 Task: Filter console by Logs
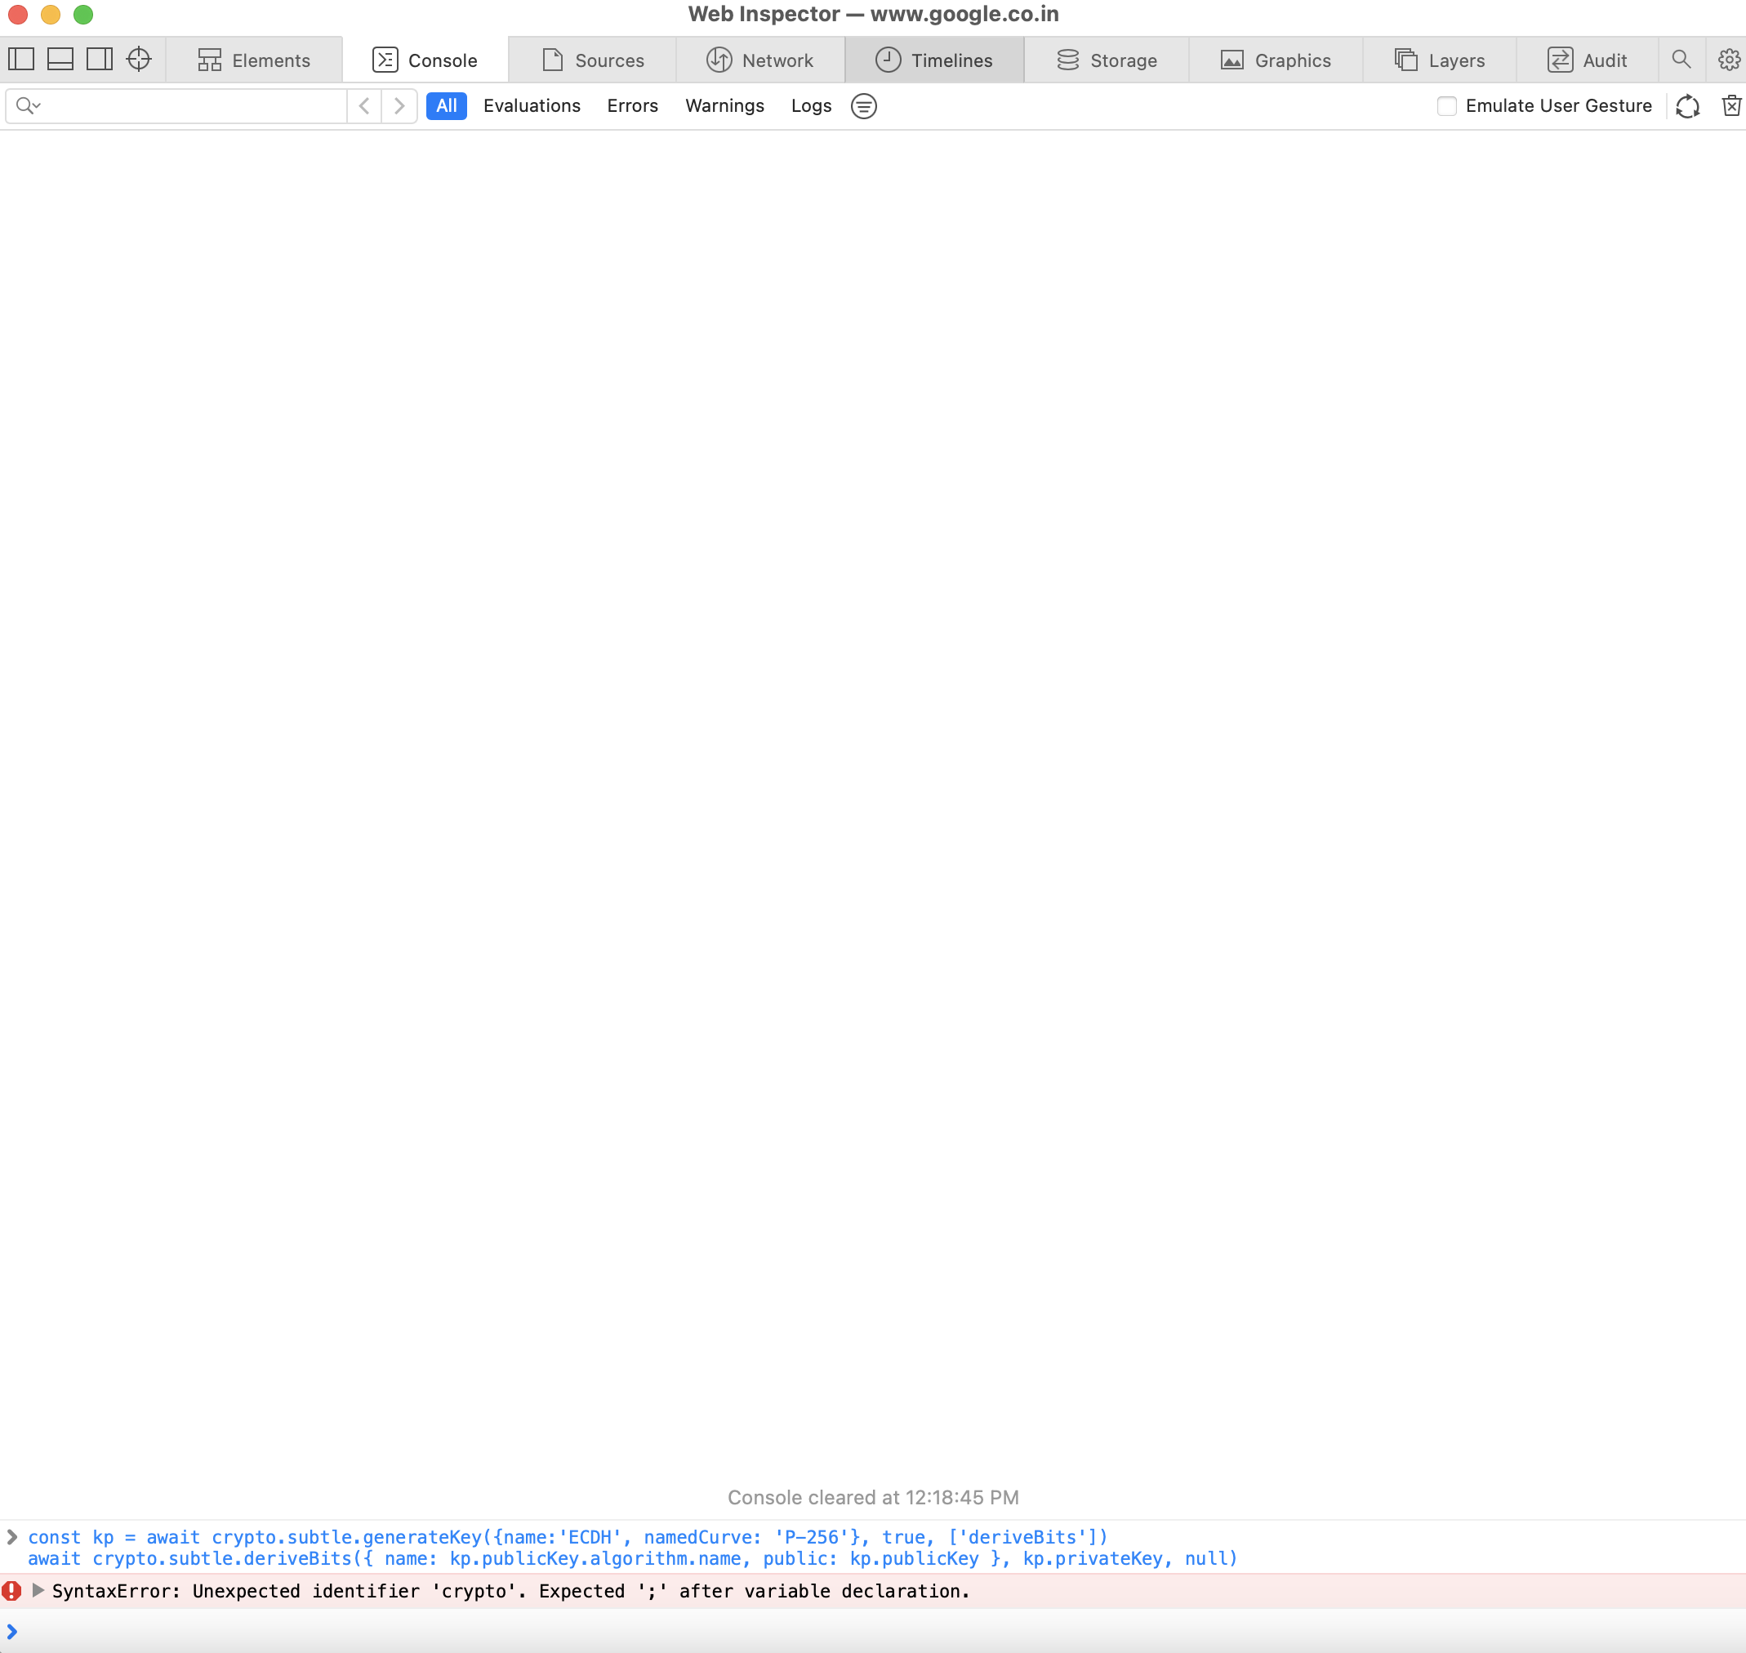point(811,105)
